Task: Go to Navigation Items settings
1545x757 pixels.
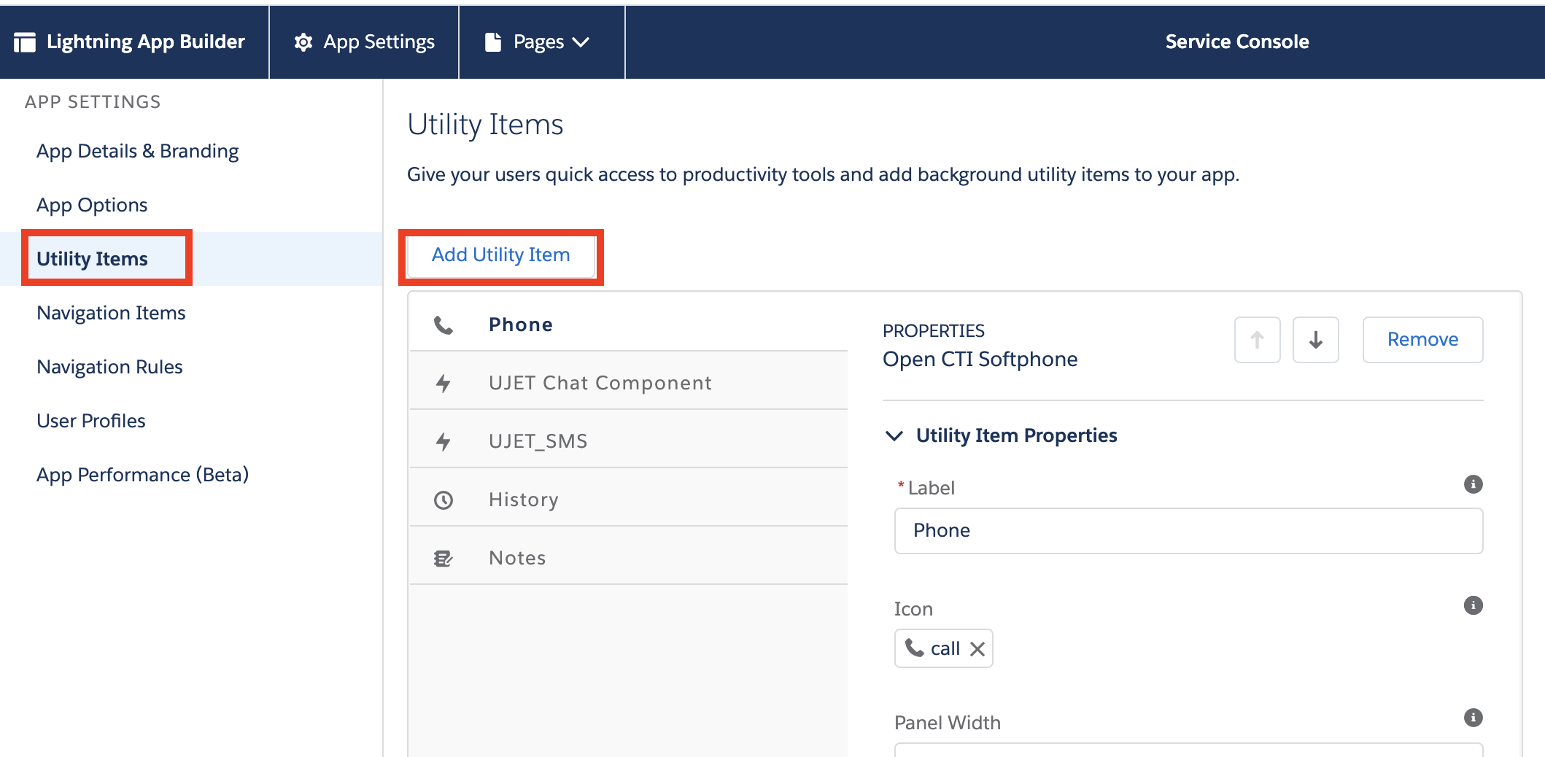Action: point(111,313)
